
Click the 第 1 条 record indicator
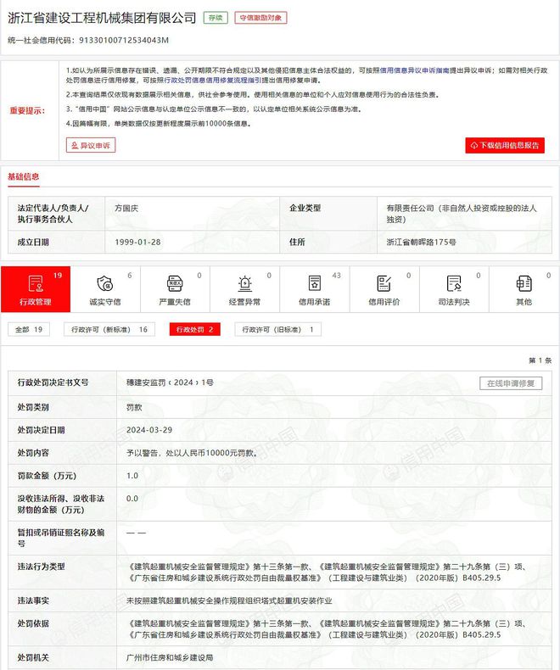(x=540, y=360)
